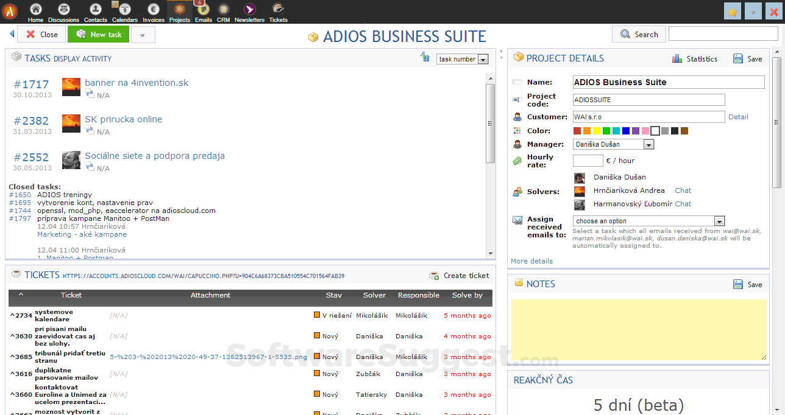Viewport: 785px width, 415px height.
Task: Collapse side panel via splitter arrows
Action: tap(501, 54)
